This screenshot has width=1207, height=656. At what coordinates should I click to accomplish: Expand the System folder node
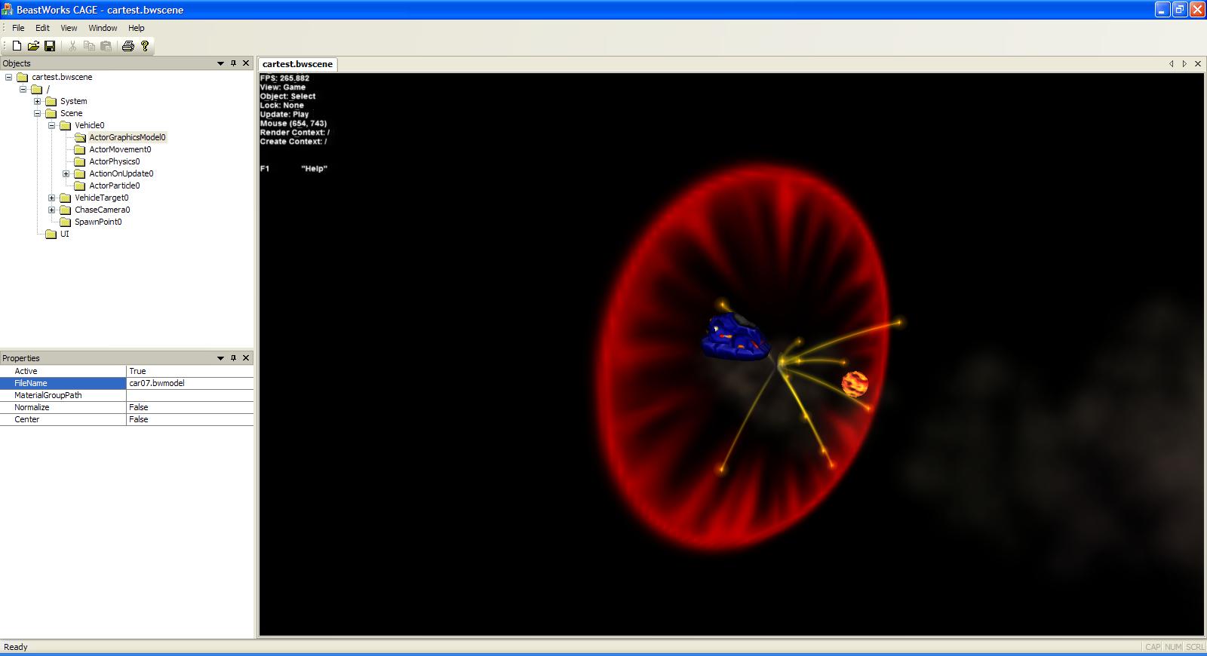pyautogui.click(x=37, y=101)
